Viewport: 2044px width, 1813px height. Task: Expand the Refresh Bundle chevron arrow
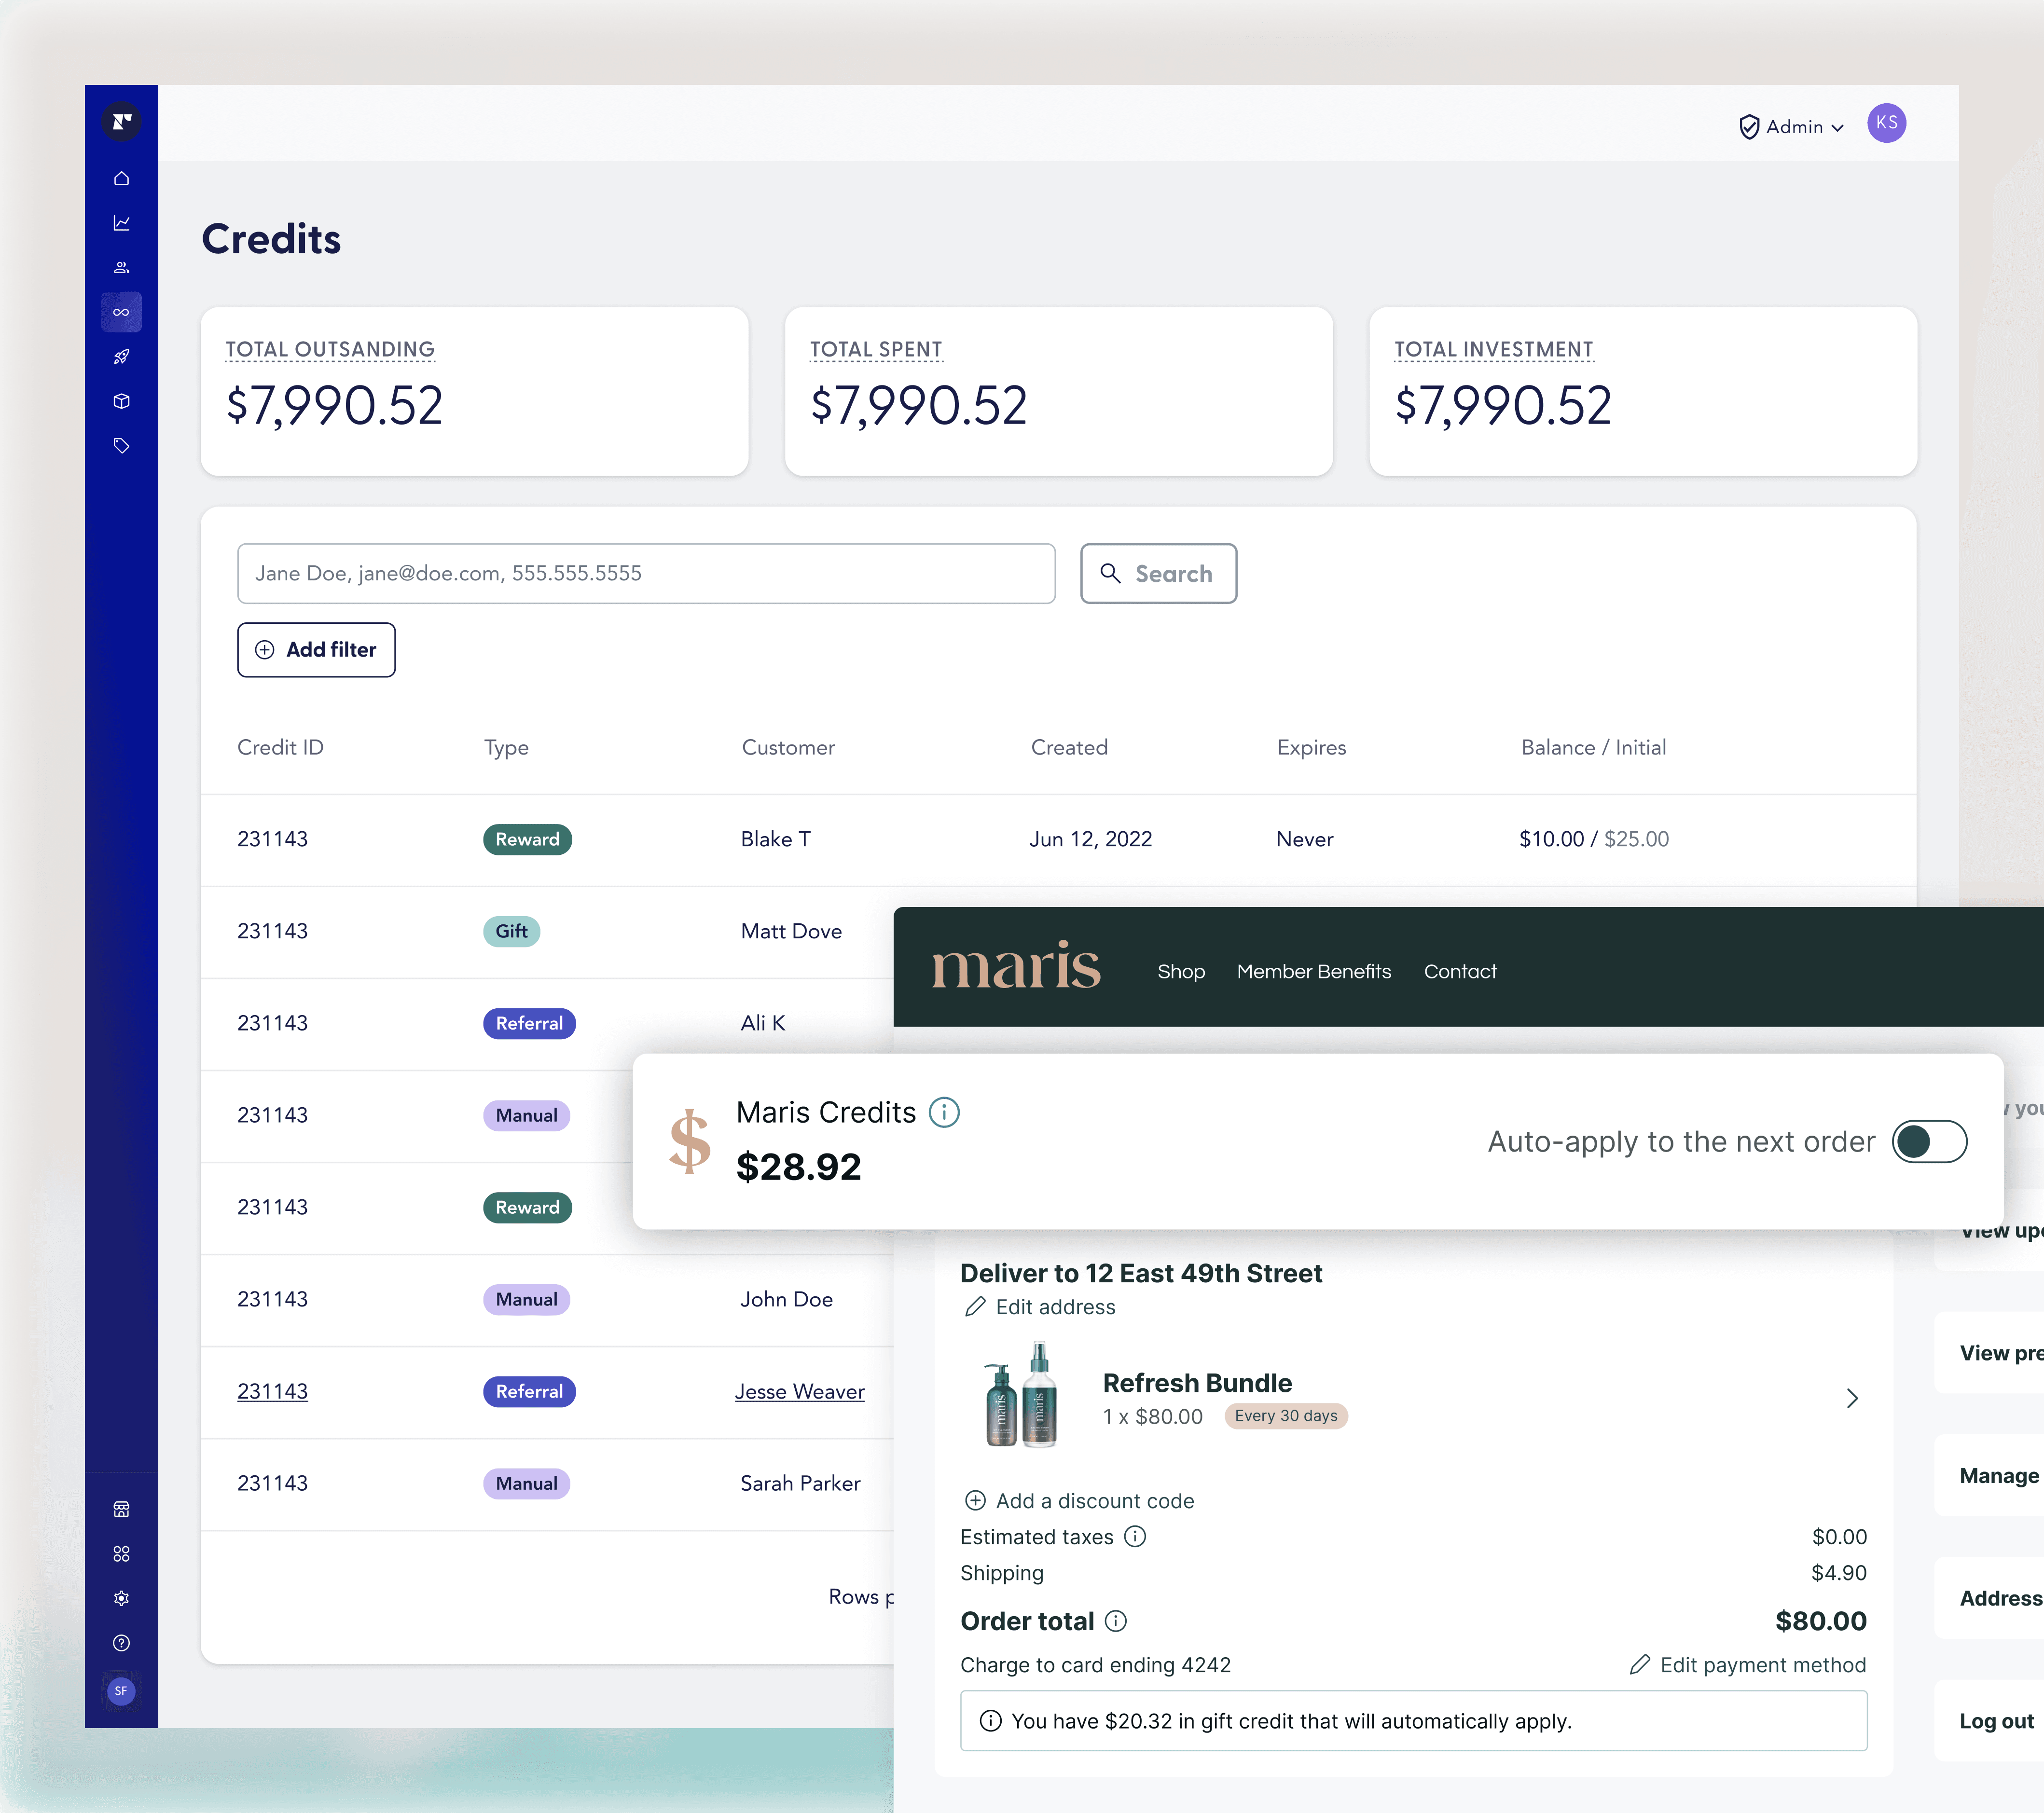pyautogui.click(x=1852, y=1398)
